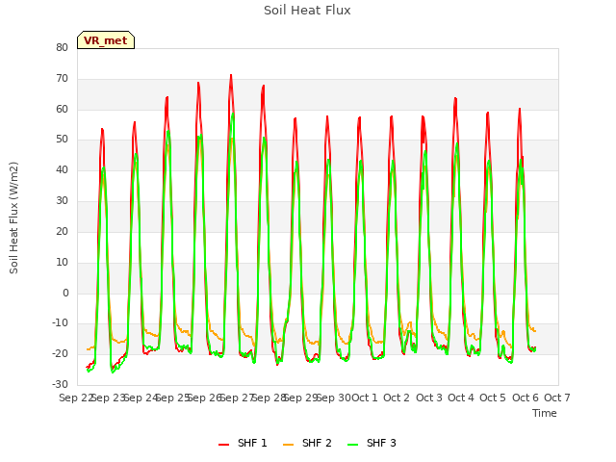
Task: Select the 10 y-axis tick label
Action: pos(62,262)
